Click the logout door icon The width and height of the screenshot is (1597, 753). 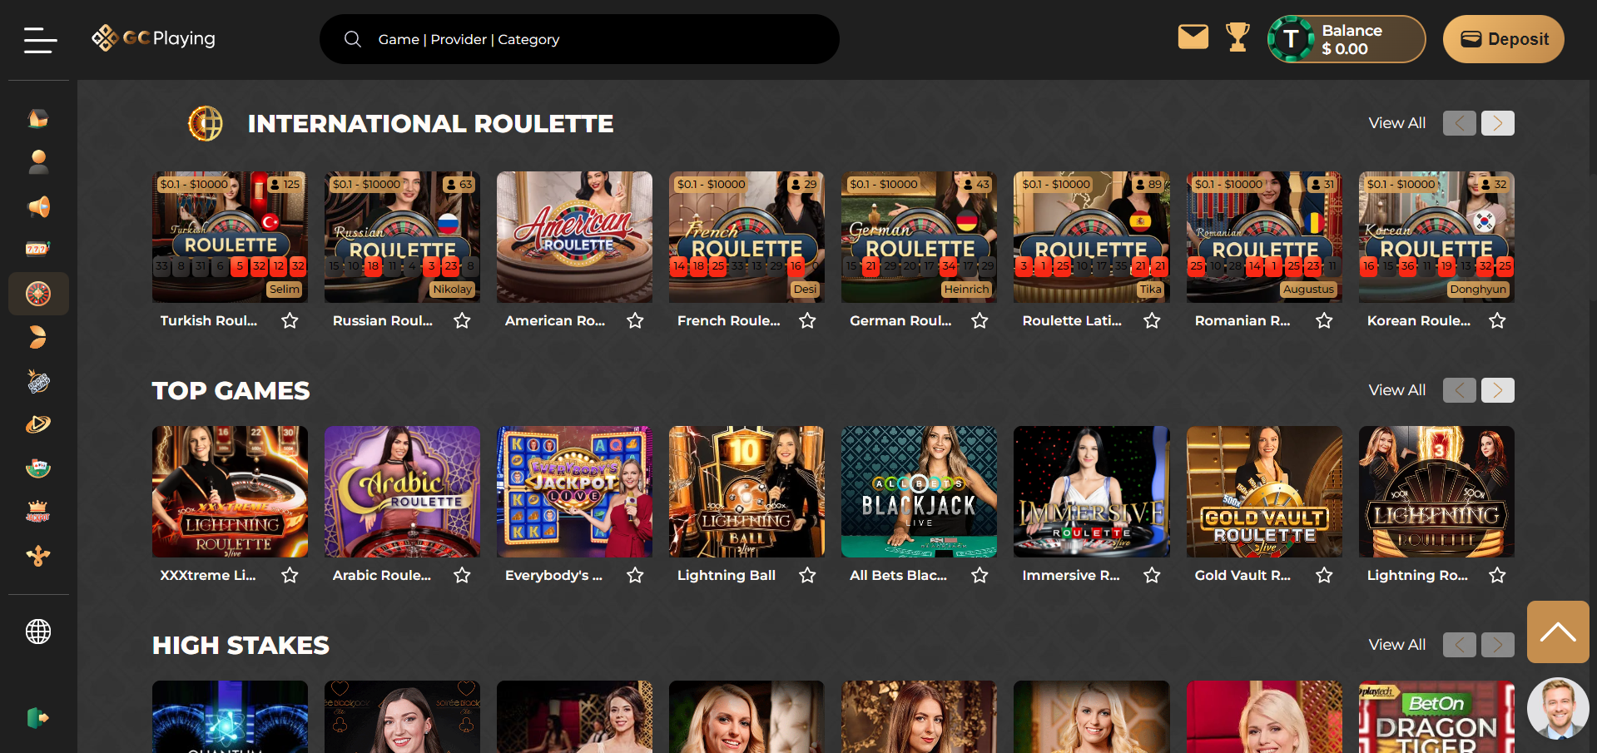tap(38, 717)
